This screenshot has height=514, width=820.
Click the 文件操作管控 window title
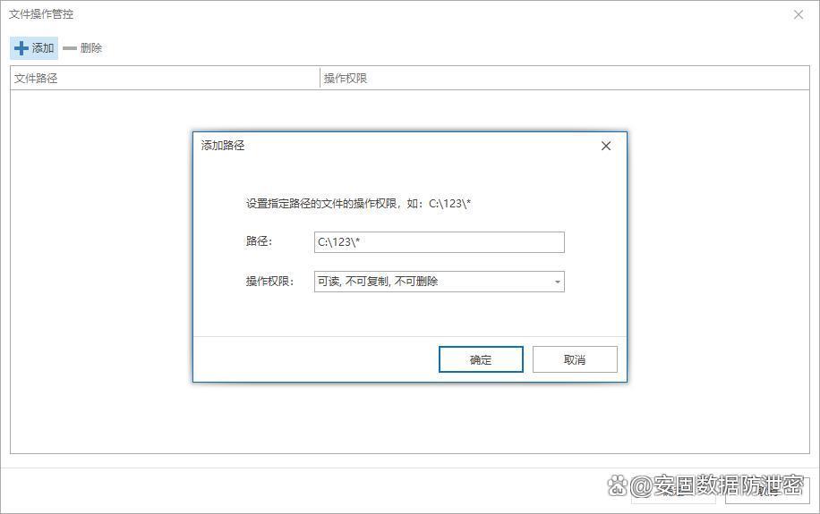coord(41,14)
